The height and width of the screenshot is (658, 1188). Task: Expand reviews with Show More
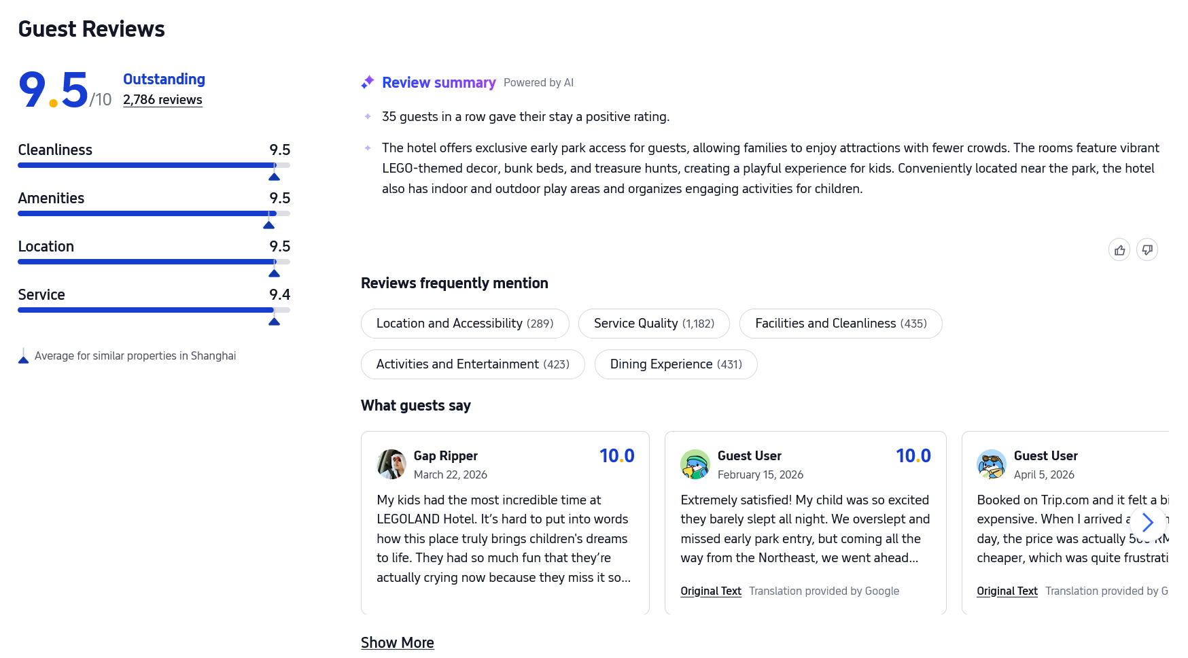click(397, 642)
